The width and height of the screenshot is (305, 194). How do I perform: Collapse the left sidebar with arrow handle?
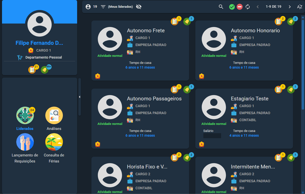click(80, 97)
